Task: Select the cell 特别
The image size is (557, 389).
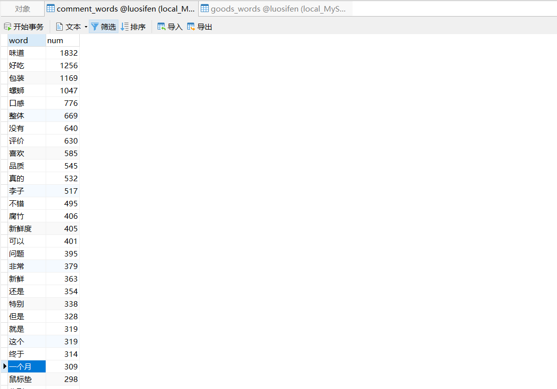Action: [x=27, y=304]
